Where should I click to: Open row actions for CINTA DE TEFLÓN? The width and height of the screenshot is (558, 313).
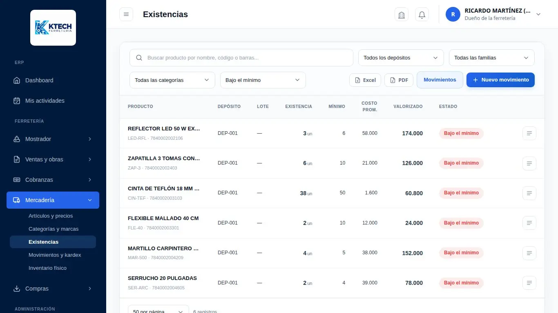tap(529, 193)
